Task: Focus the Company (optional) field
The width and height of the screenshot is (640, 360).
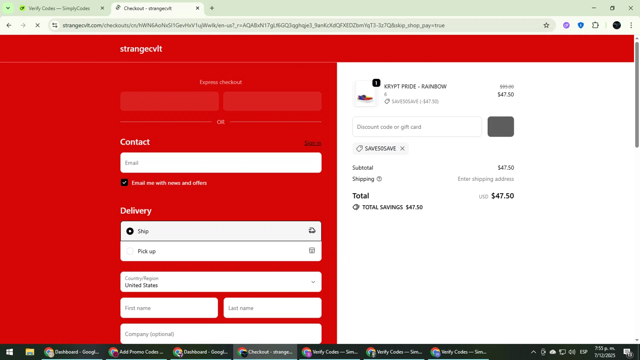Action: 221,334
